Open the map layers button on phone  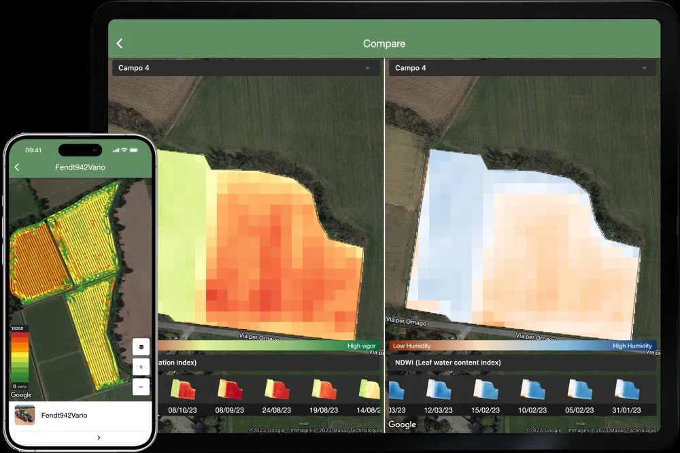point(141,347)
